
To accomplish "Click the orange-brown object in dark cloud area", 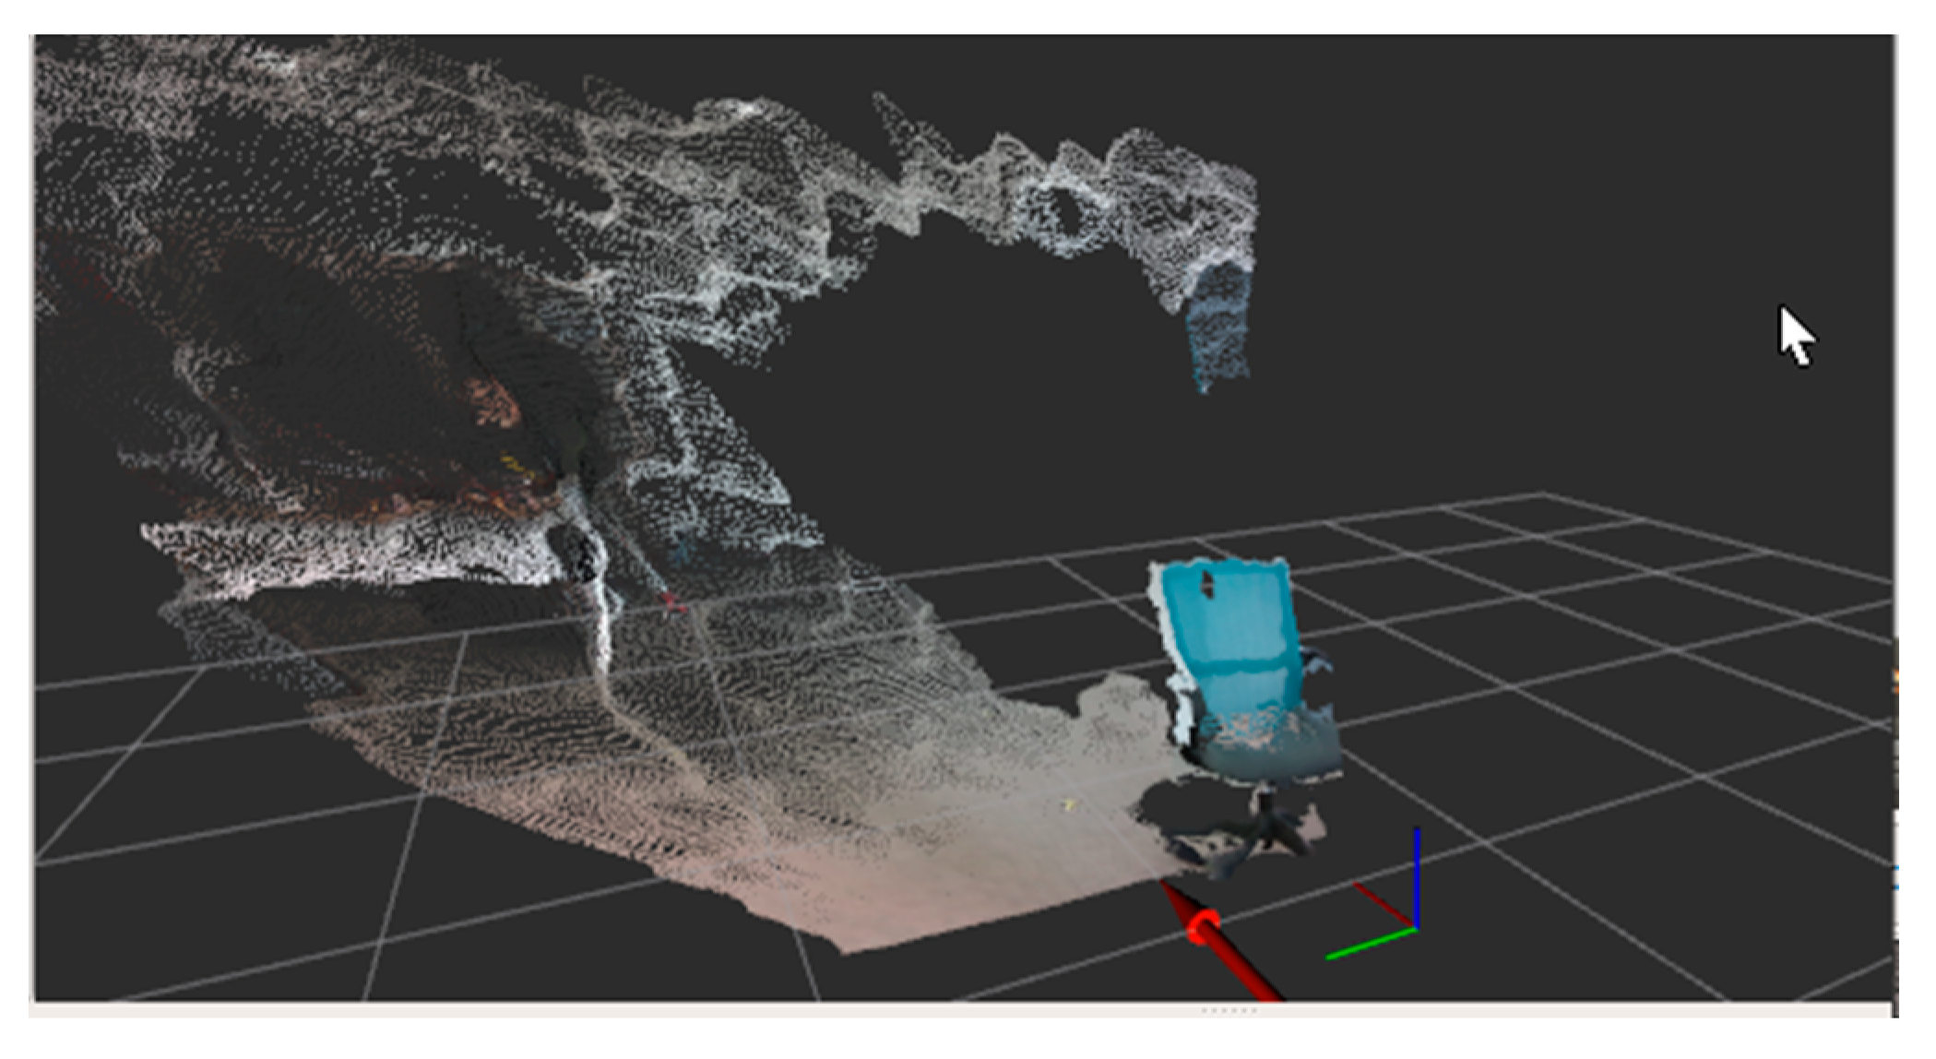I will 495,401.
